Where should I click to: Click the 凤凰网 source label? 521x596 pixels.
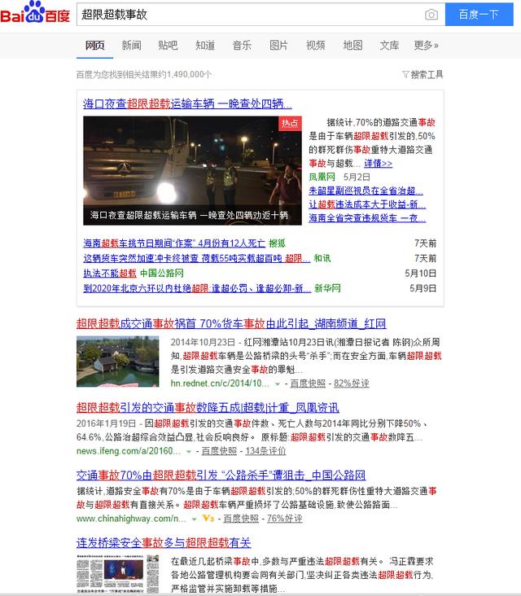coord(322,177)
